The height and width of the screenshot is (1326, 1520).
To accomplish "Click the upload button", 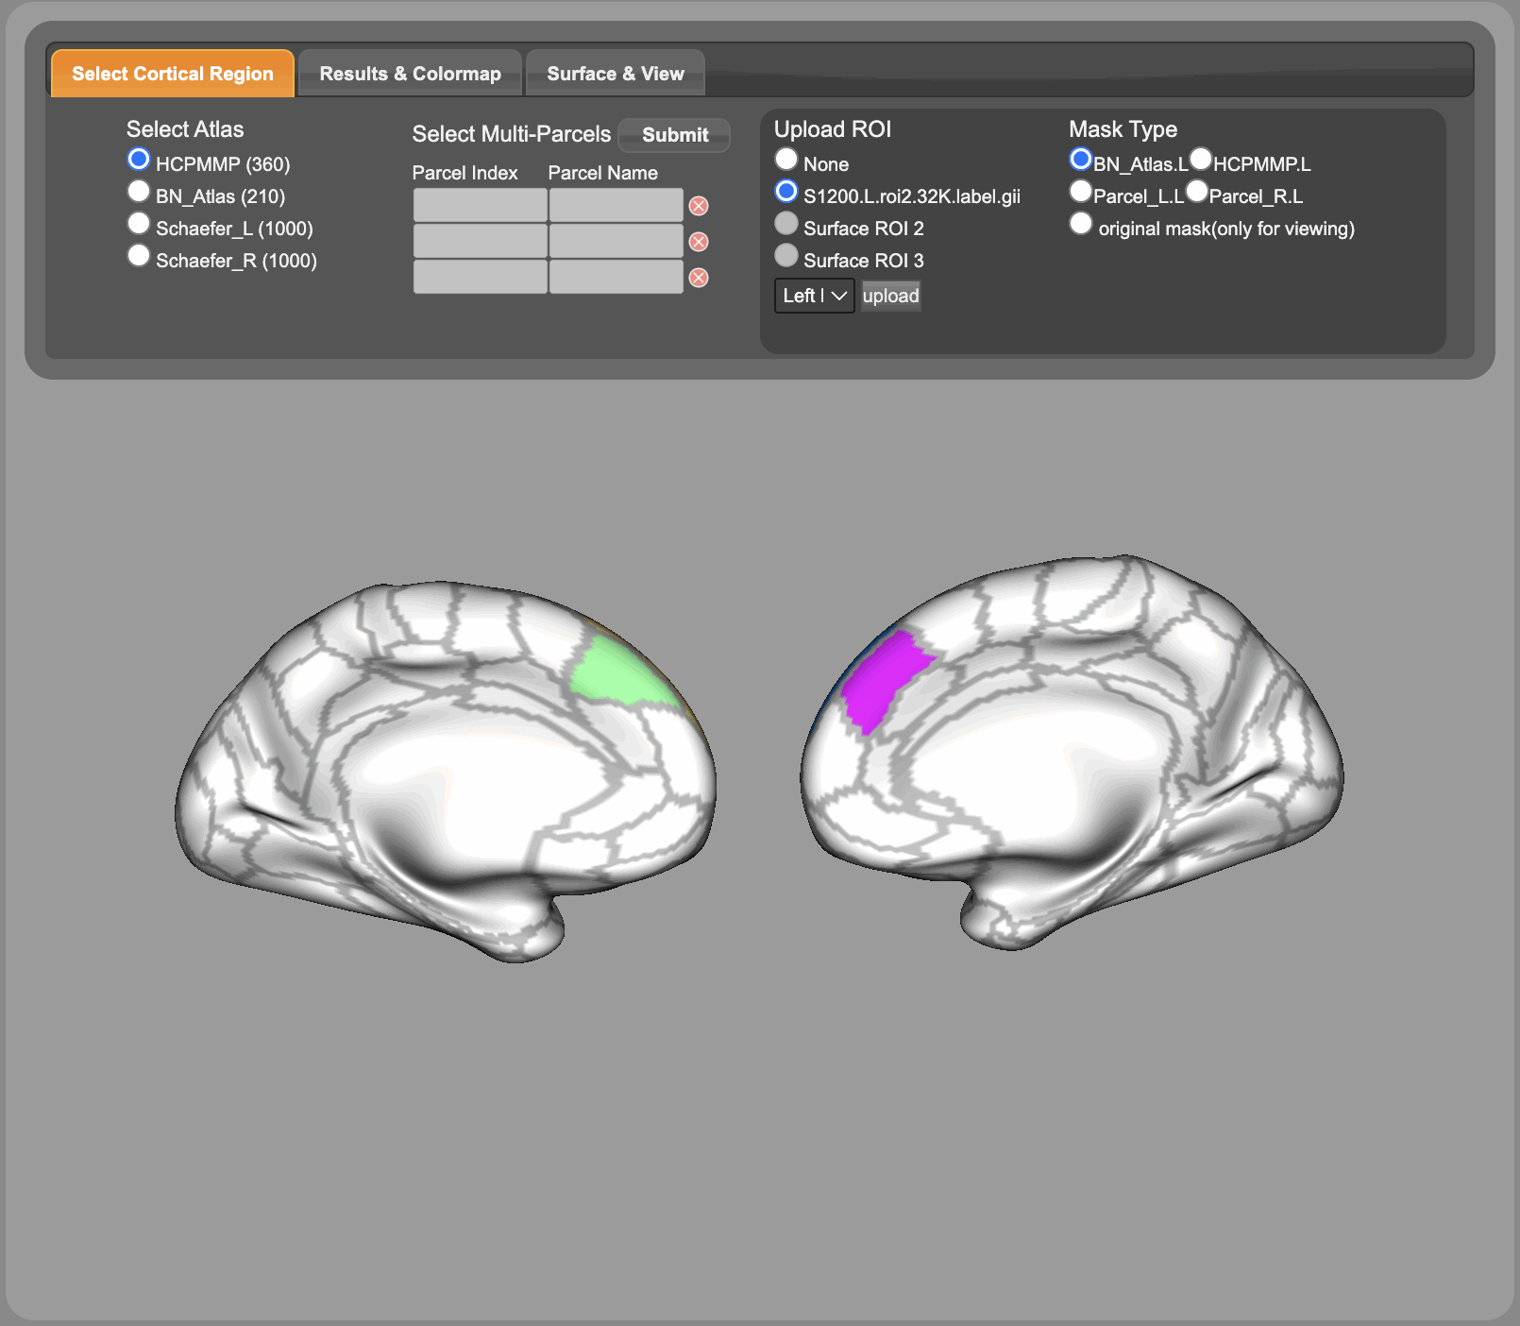I will 890,296.
